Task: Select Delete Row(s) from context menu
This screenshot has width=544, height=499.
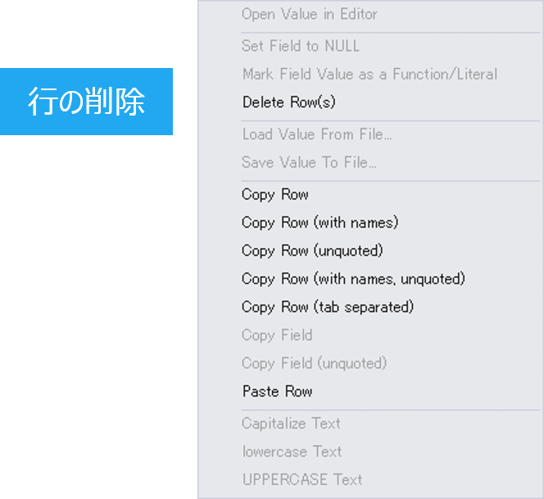Action: tap(369, 102)
